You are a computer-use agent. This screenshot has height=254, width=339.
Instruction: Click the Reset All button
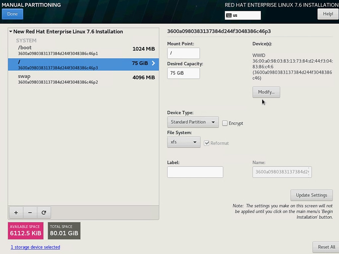point(326,247)
